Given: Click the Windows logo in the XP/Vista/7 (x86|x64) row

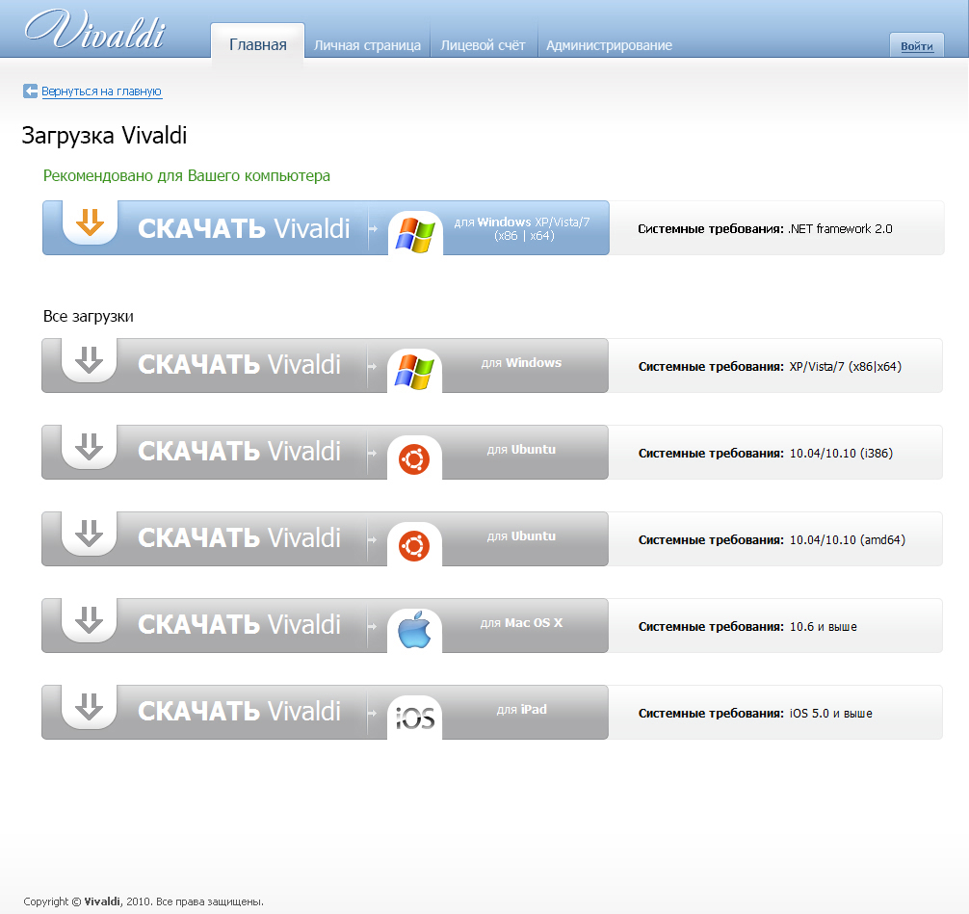Looking at the screenshot, I should click(414, 372).
